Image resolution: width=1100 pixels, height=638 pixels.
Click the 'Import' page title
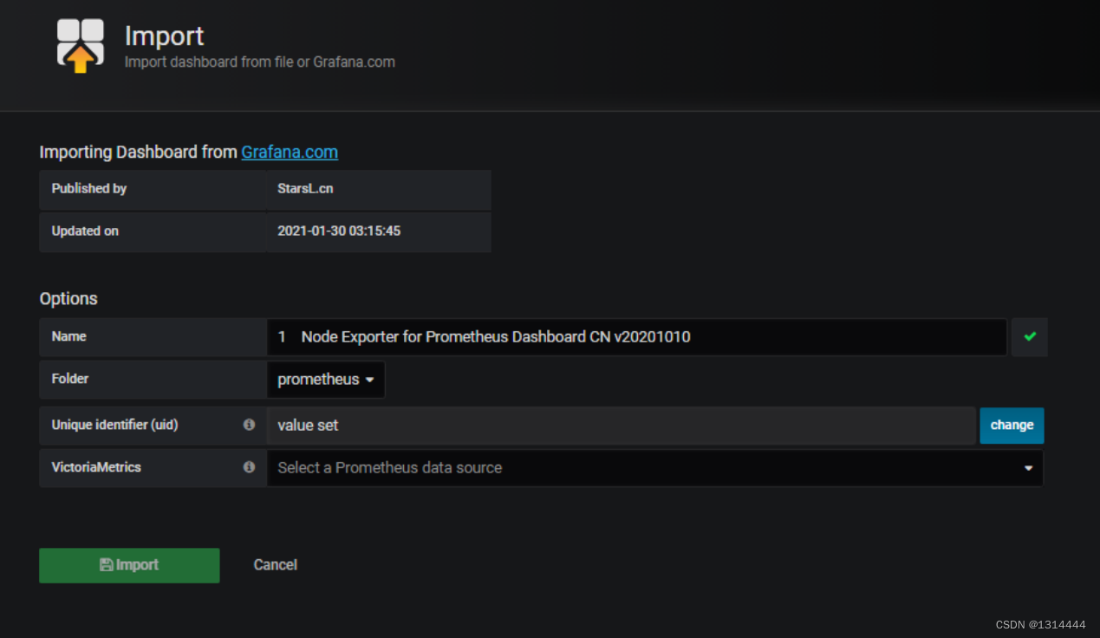pyautogui.click(x=165, y=36)
